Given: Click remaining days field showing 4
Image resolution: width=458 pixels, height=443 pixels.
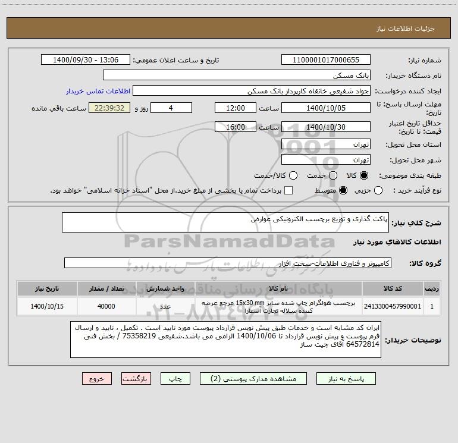Looking at the screenshot, I should pos(171,108).
